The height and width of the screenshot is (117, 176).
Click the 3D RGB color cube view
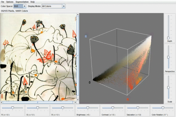click(x=121, y=58)
